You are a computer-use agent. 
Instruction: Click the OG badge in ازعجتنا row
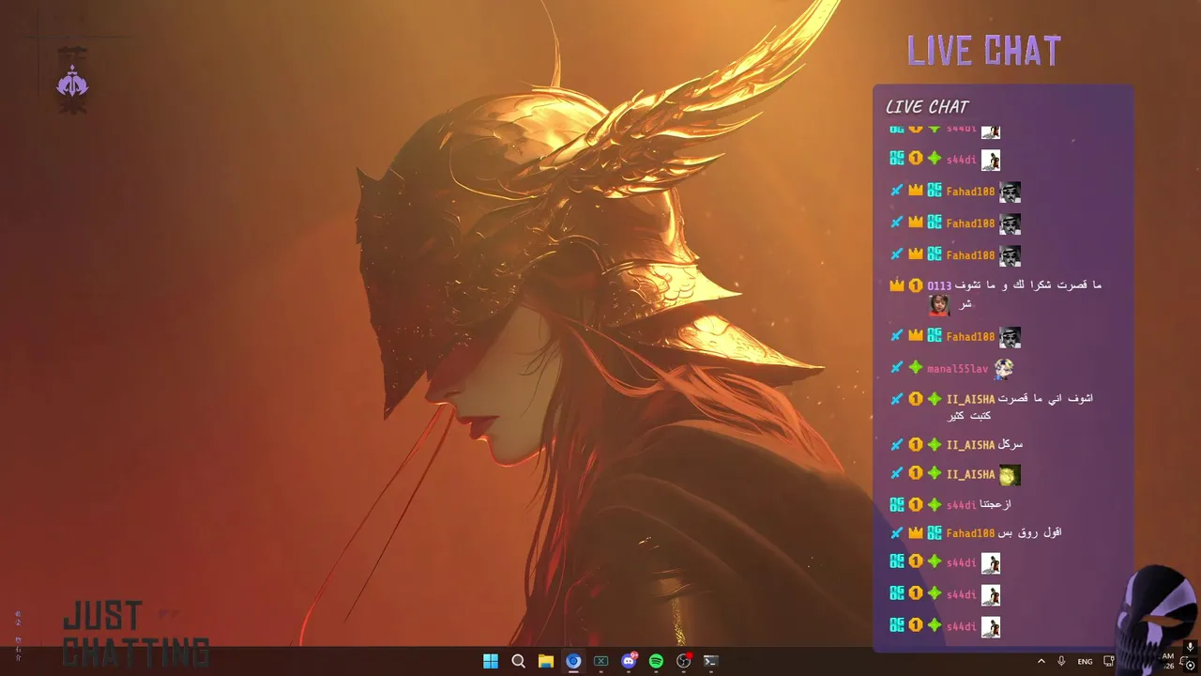click(x=897, y=504)
